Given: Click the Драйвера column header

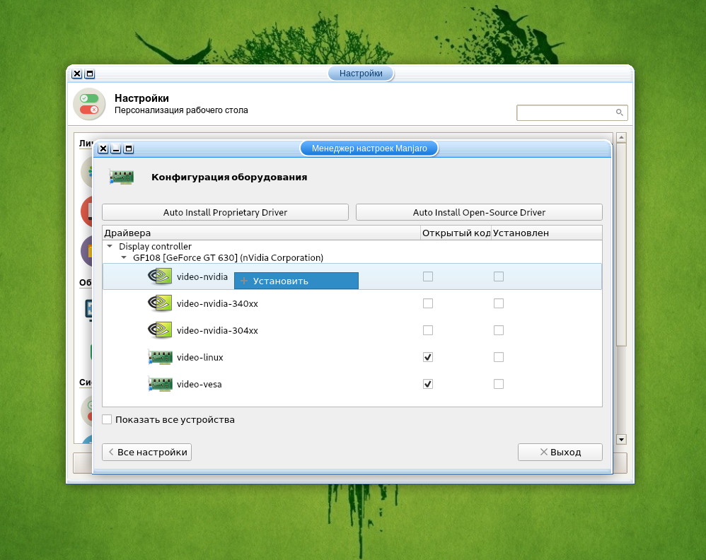Looking at the screenshot, I should coord(260,233).
